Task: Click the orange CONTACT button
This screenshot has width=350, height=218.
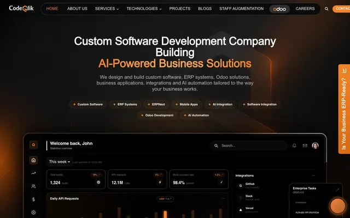Action: click(x=341, y=9)
